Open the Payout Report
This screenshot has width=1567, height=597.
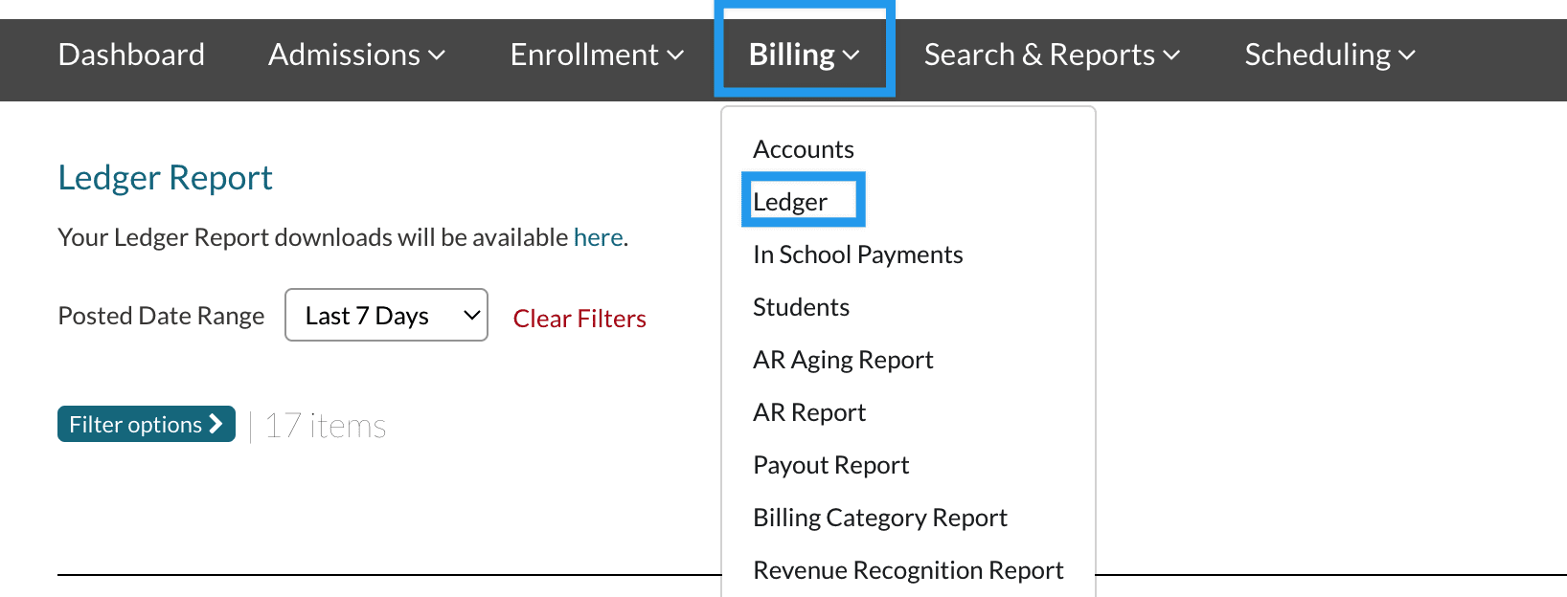[830, 465]
